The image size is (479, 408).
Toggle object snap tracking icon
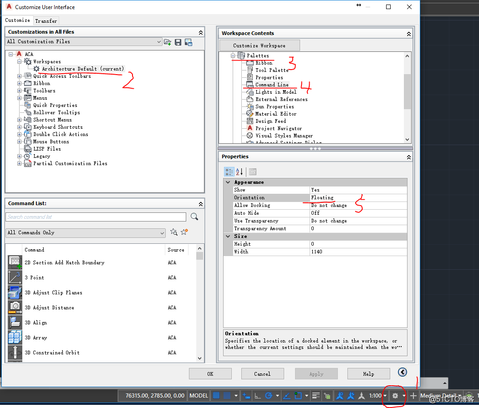(x=287, y=396)
